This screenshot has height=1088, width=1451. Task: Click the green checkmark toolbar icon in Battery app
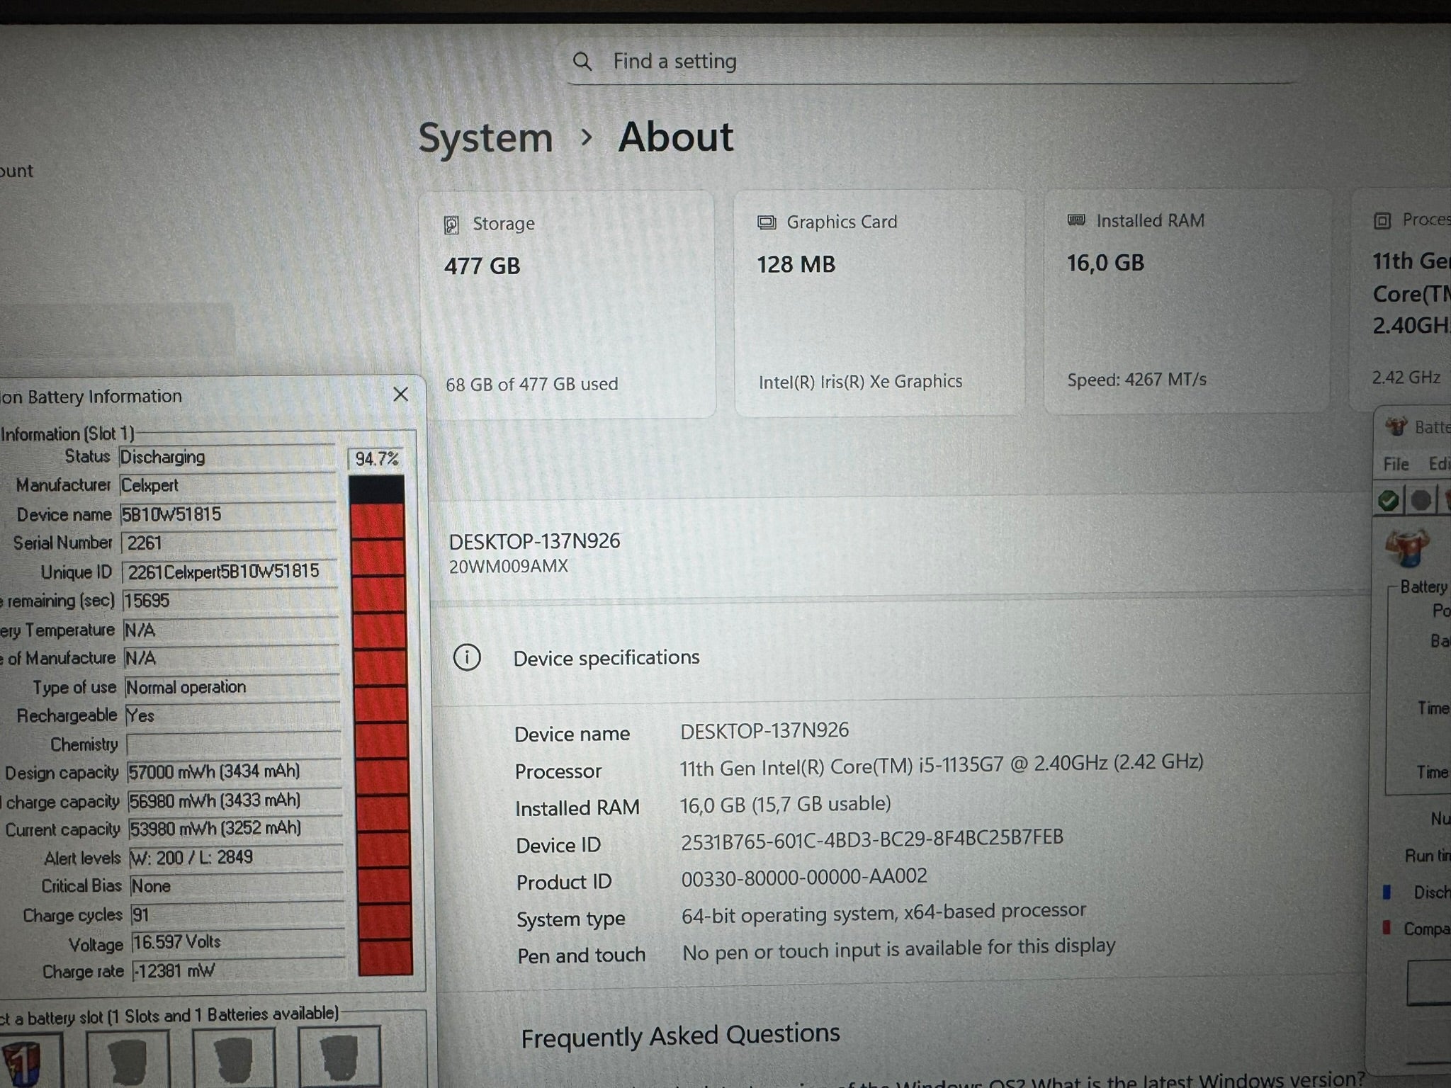pos(1387,499)
